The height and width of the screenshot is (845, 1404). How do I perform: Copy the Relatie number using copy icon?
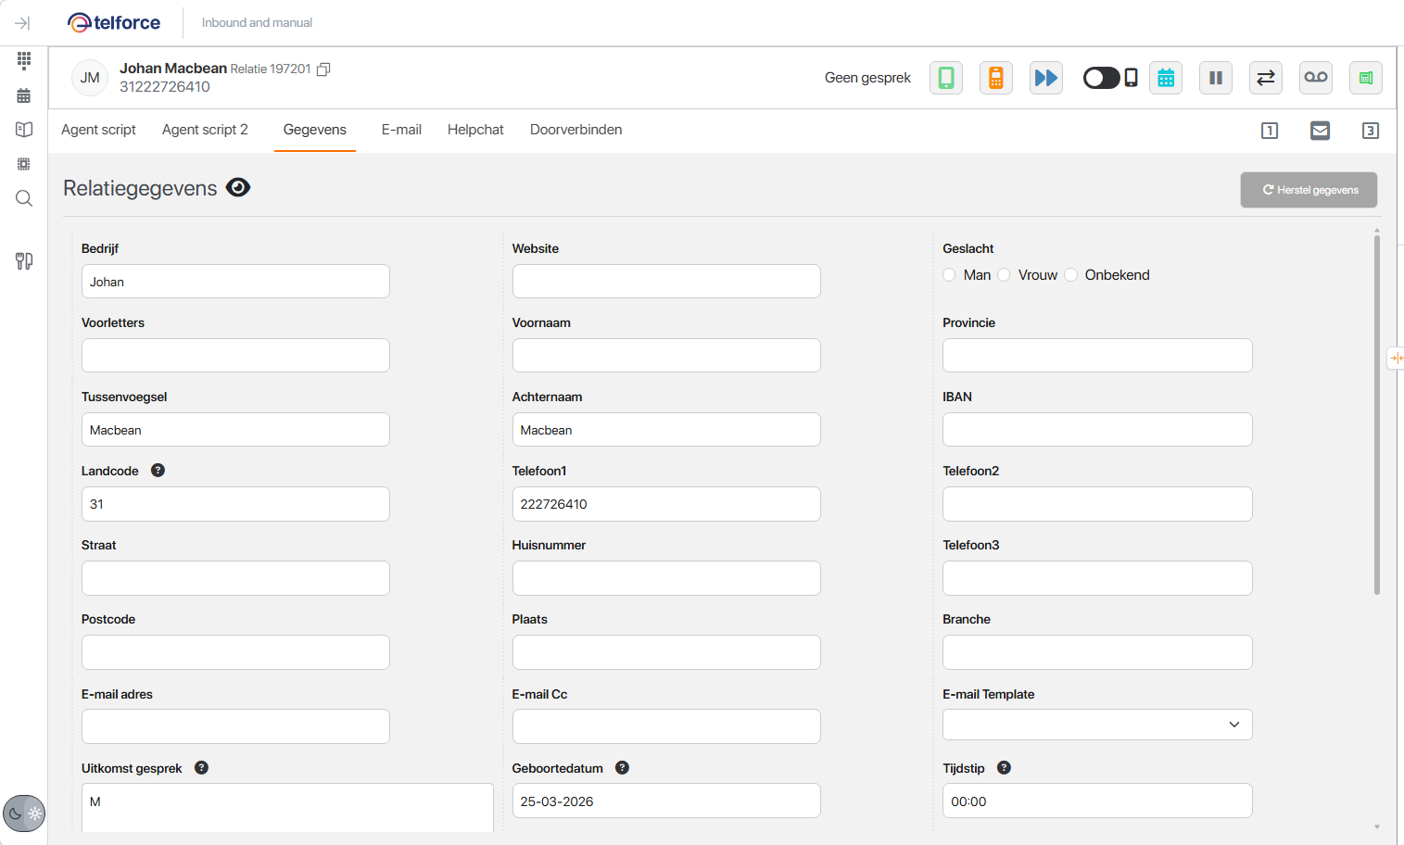(x=323, y=69)
